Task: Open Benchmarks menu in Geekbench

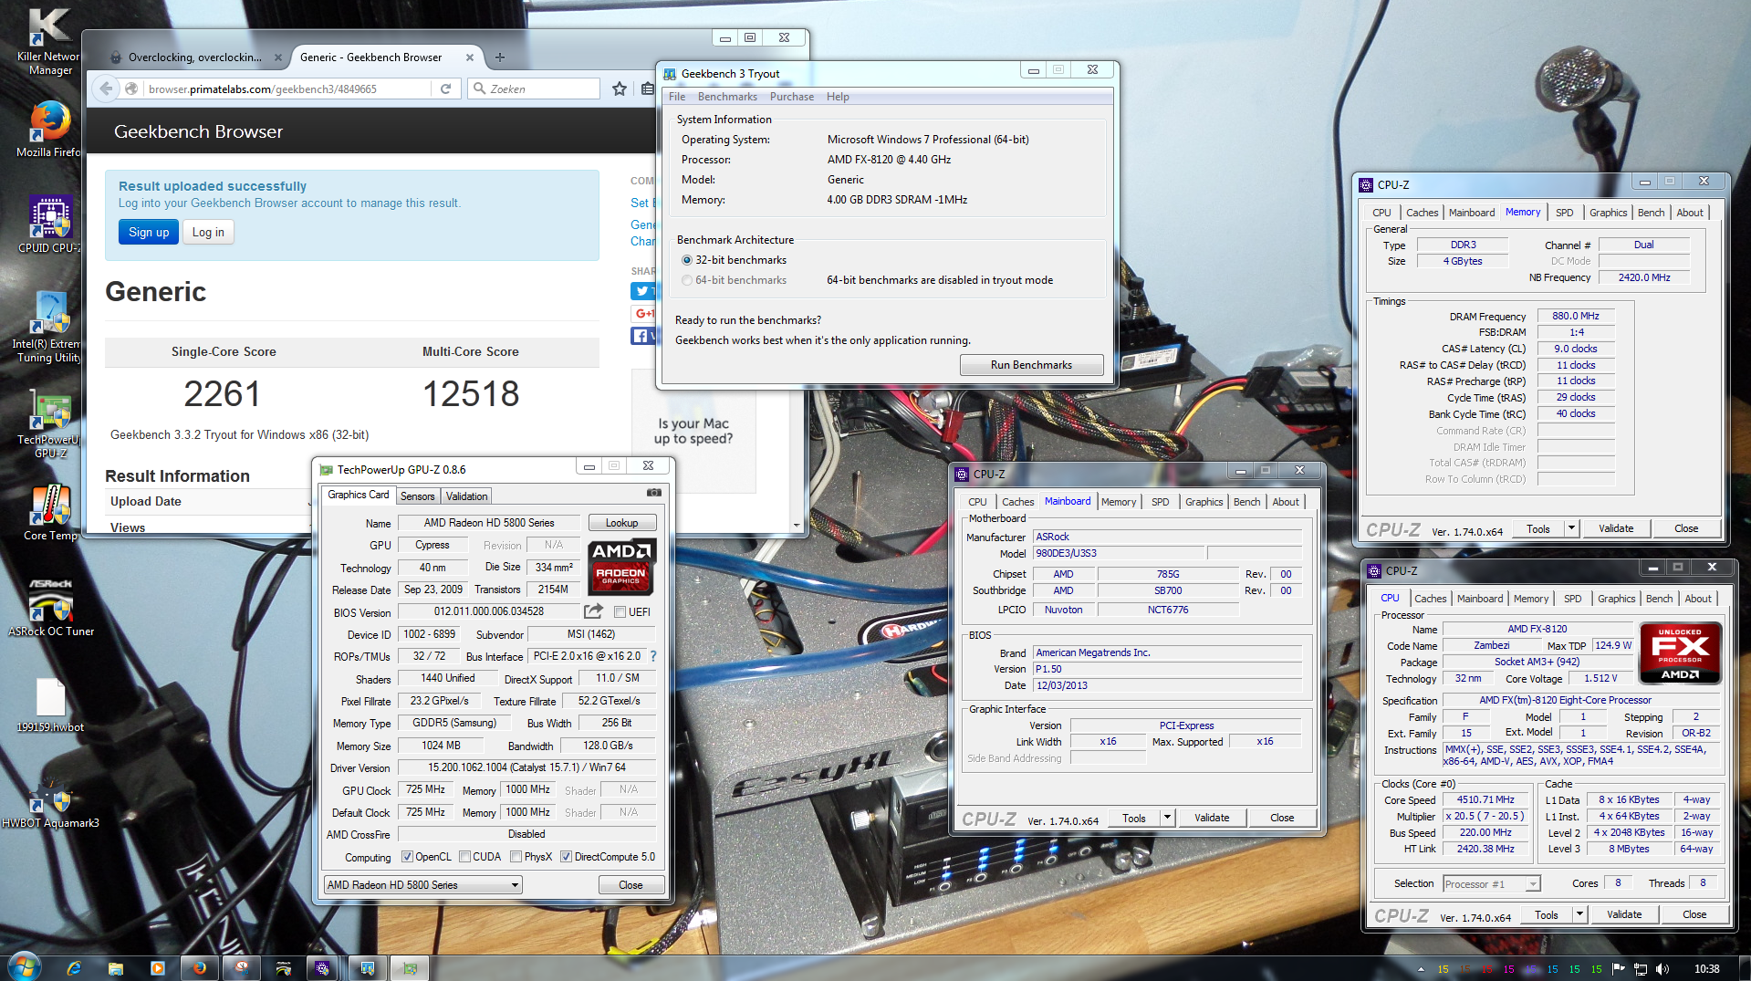Action: click(727, 97)
